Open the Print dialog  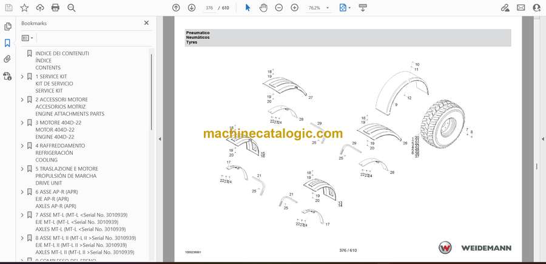tap(55, 8)
